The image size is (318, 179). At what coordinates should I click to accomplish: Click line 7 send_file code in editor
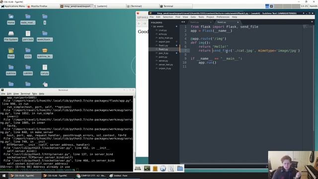(x=256, y=51)
